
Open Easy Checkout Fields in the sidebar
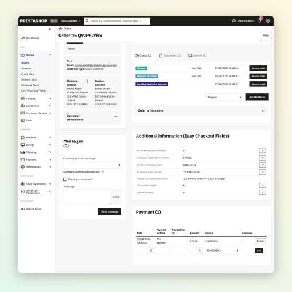(33, 91)
